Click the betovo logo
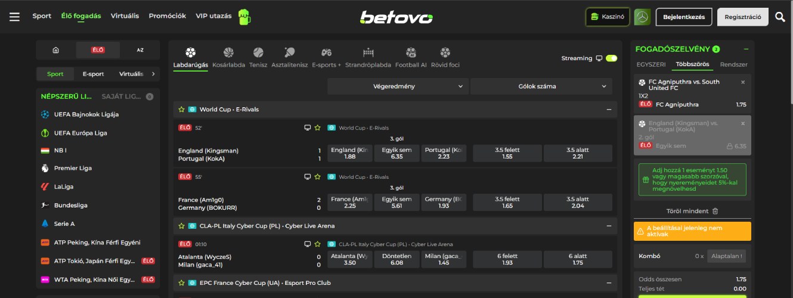793x298 pixels. 396,17
